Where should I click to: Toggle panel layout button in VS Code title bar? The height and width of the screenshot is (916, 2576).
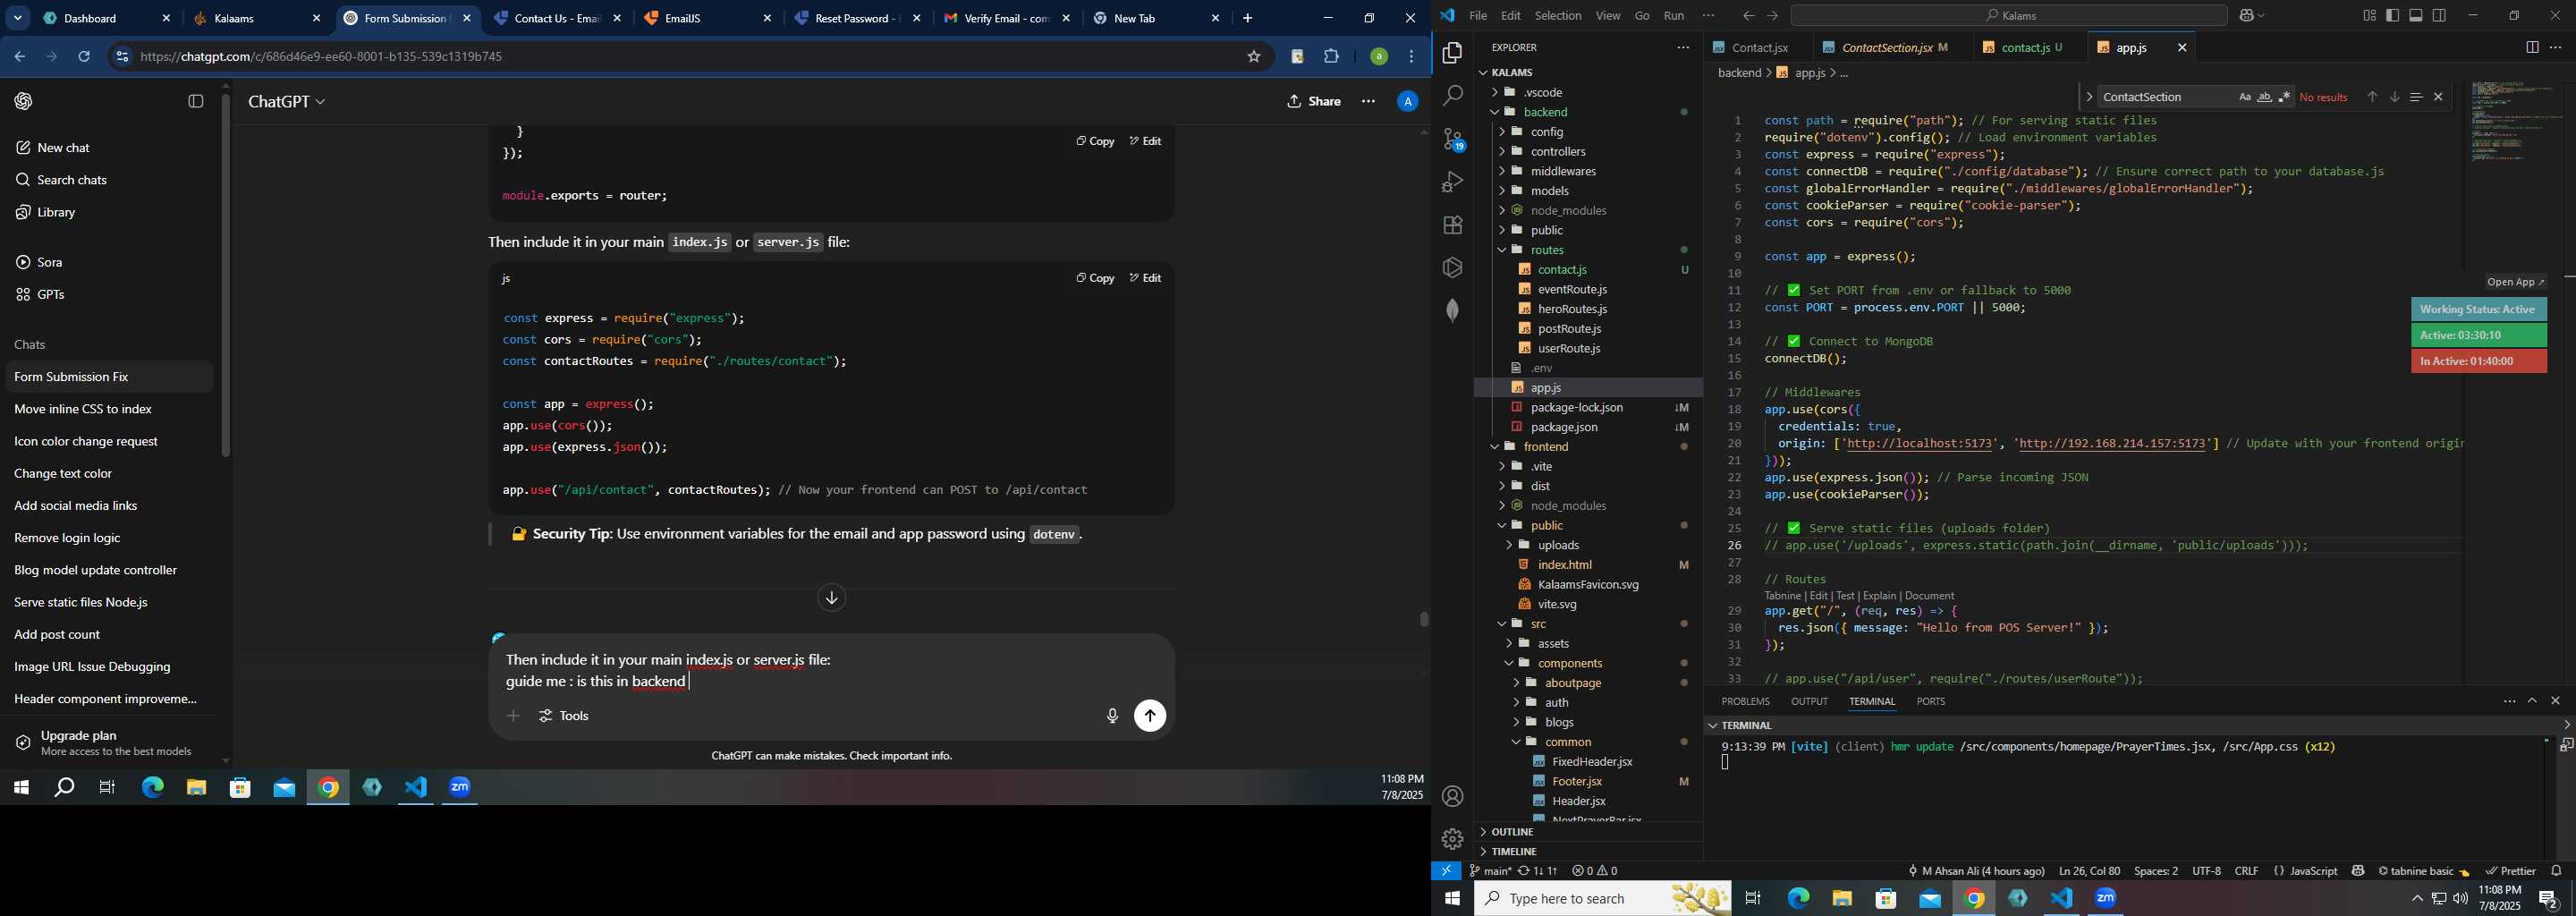pos(2416,16)
